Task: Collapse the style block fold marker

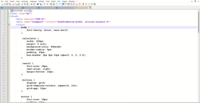Action: pos(9,25)
